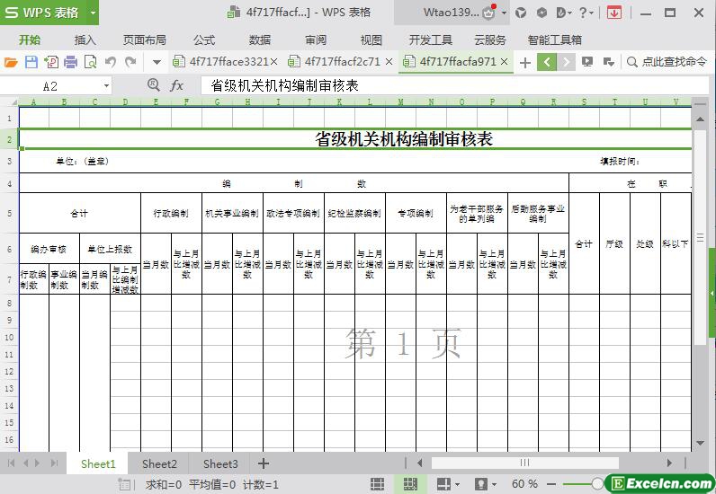
Task: Undo the last action
Action: pyautogui.click(x=111, y=62)
